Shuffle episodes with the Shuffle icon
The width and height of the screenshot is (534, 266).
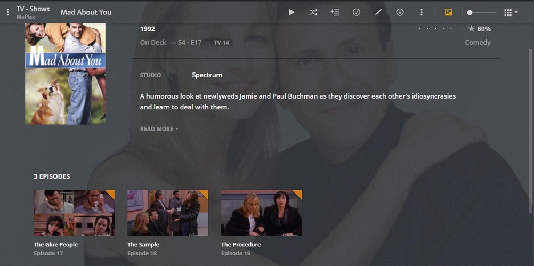click(x=313, y=12)
